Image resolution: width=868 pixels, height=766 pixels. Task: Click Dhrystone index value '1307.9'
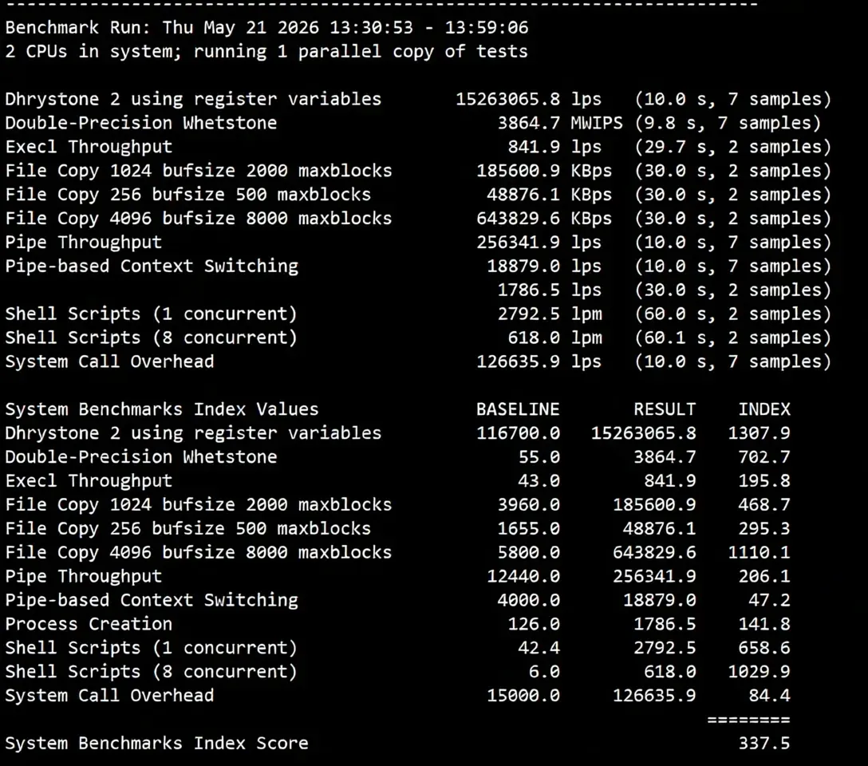(759, 432)
